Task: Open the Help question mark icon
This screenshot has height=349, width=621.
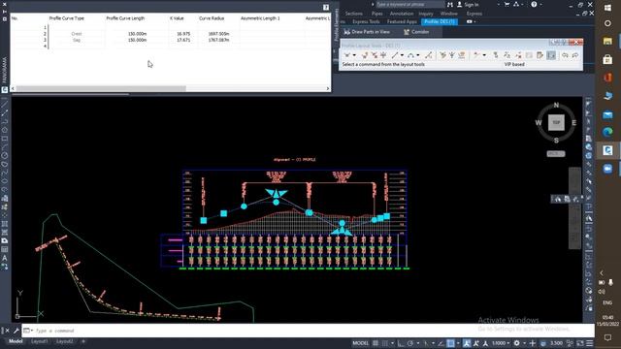Action: coord(534,4)
